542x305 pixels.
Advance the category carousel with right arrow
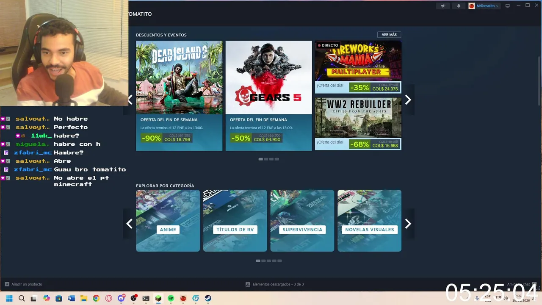408,224
